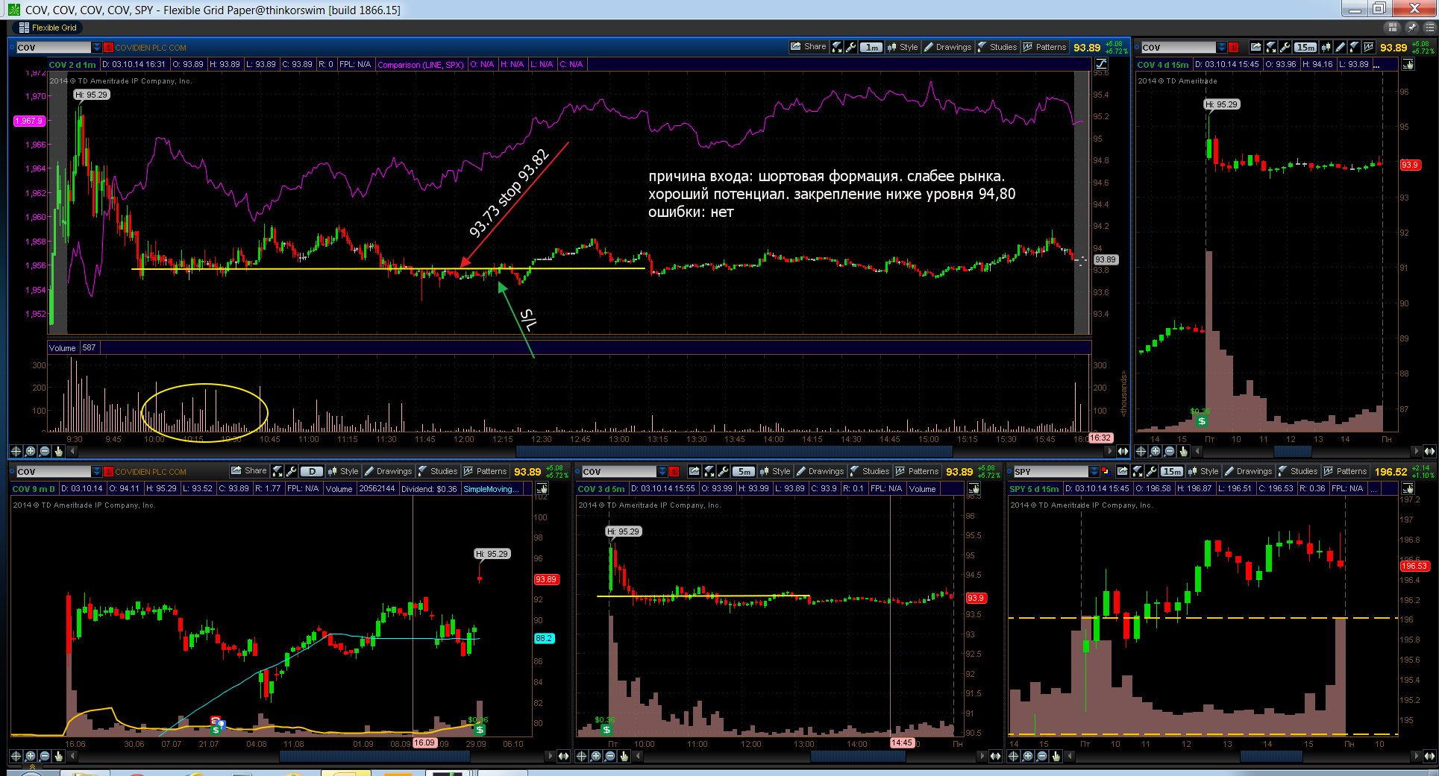Screen dimensions: 1439x776
Task: Click the grid layout icon in top-right bar
Action: [x=1392, y=28]
